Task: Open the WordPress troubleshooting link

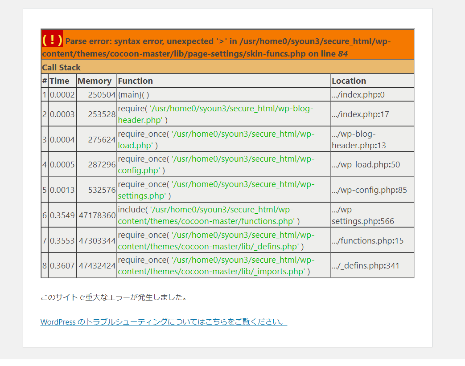Action: [164, 322]
